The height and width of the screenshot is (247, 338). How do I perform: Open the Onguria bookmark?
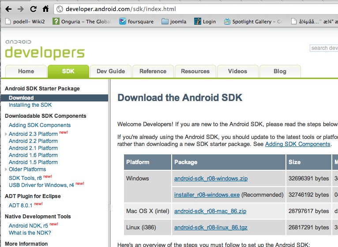coord(82,22)
